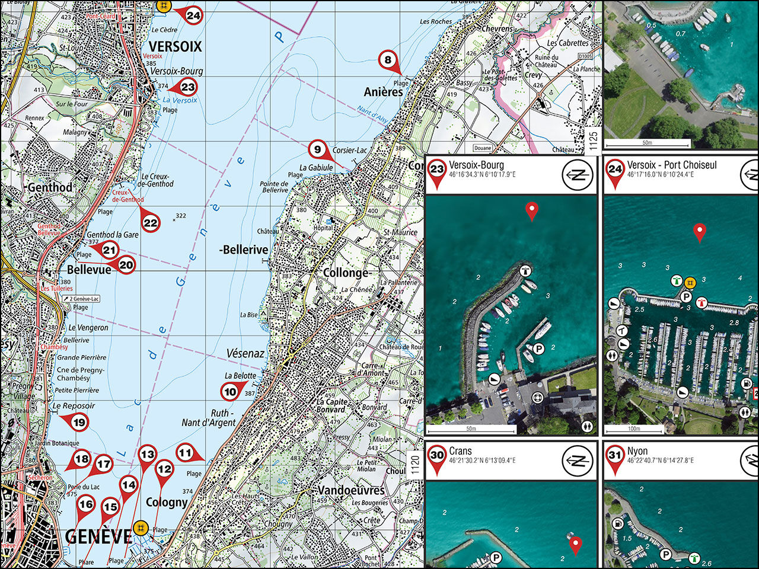The height and width of the screenshot is (569, 759).
Task: Click the 50m scale bar in Versoix-Bourg photo
Action: [x=471, y=429]
